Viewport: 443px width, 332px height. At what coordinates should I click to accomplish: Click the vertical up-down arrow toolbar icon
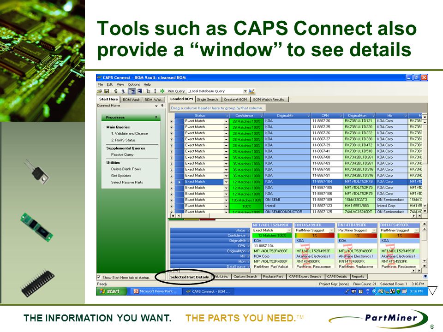[155, 91]
